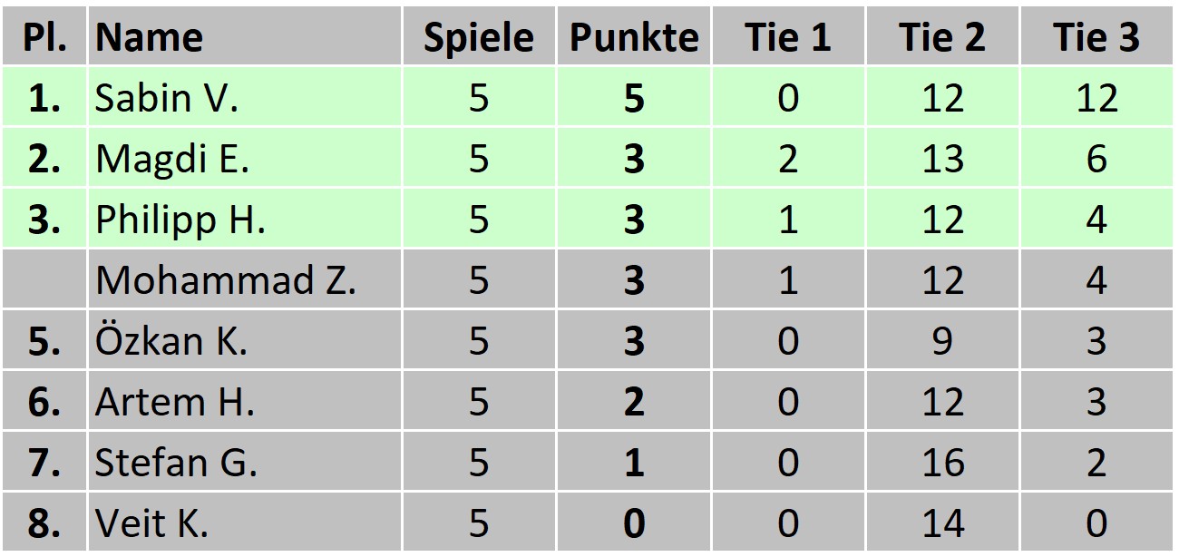
Task: Click the Punkte column header
Action: [x=634, y=37]
